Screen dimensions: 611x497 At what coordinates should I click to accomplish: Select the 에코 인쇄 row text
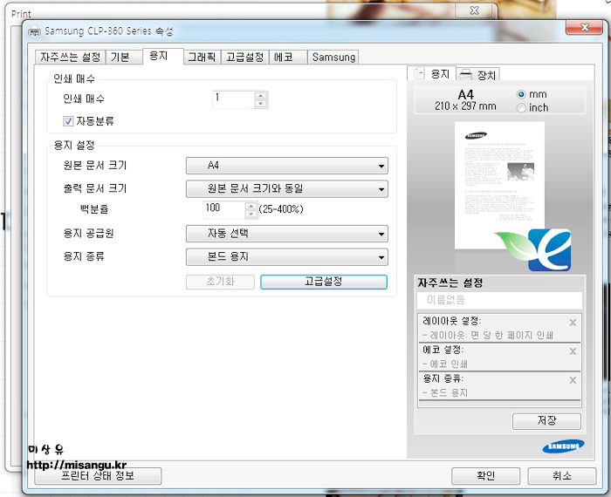point(449,364)
